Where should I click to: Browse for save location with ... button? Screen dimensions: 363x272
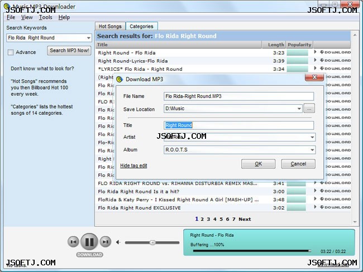coord(309,108)
